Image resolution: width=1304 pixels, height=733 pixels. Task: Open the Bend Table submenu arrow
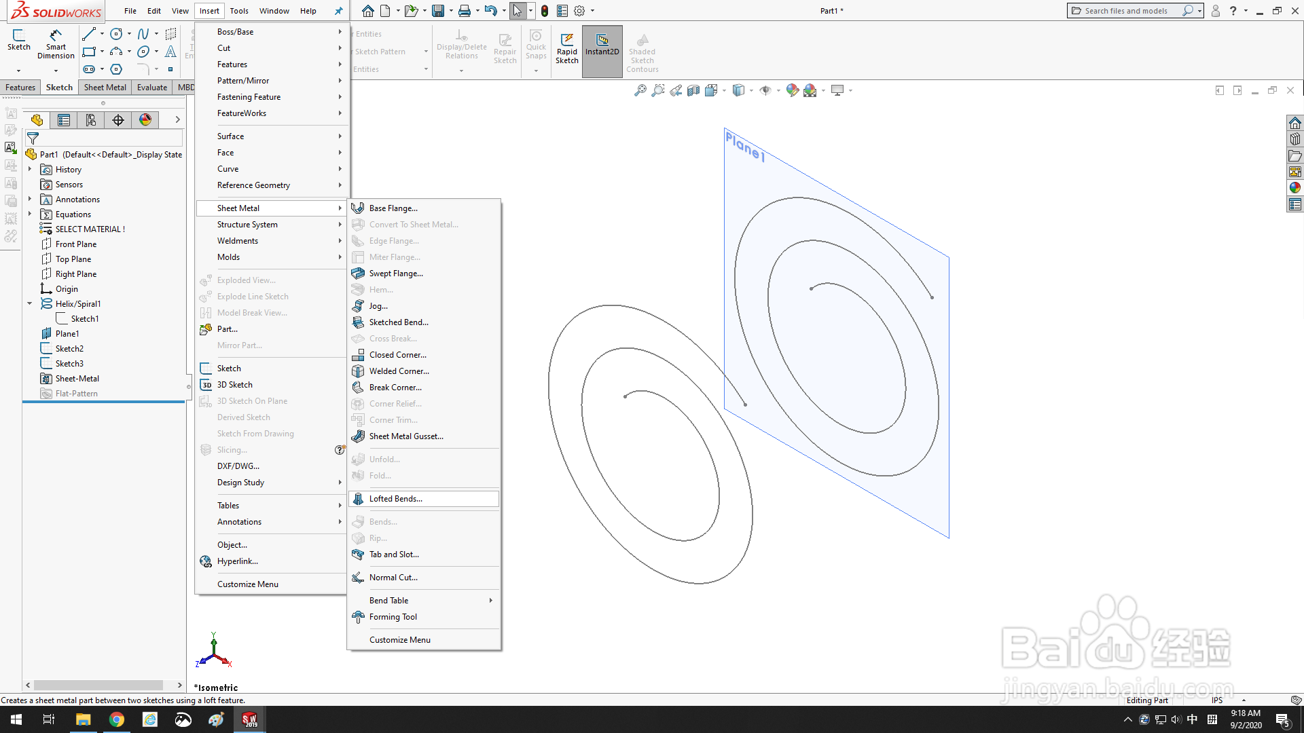(x=490, y=600)
